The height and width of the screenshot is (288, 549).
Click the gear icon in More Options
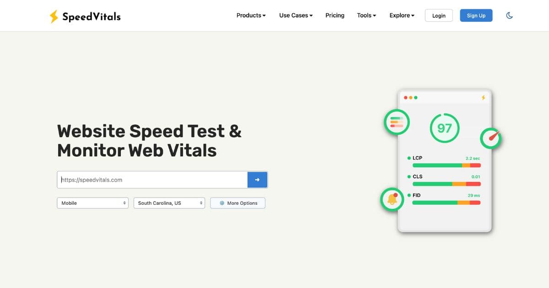click(222, 203)
